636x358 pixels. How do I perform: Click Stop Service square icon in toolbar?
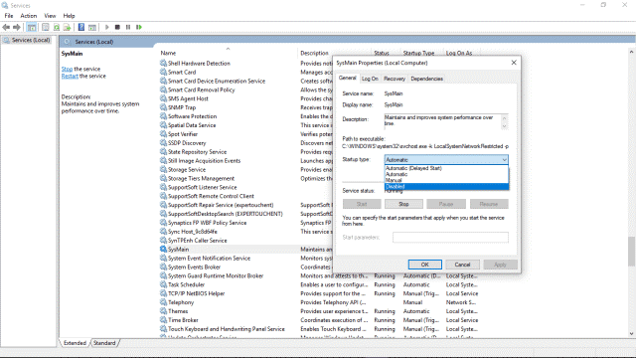(117, 27)
